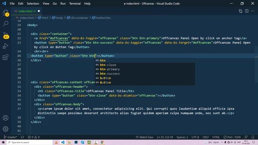Viewport: 258px width, 145px height.
Task: Open the Explorer view in activity bar
Action: coord(6,12)
